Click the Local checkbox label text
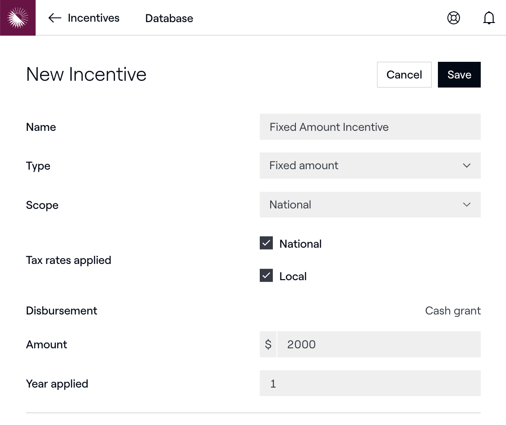Image resolution: width=506 pixels, height=425 pixels. point(293,277)
